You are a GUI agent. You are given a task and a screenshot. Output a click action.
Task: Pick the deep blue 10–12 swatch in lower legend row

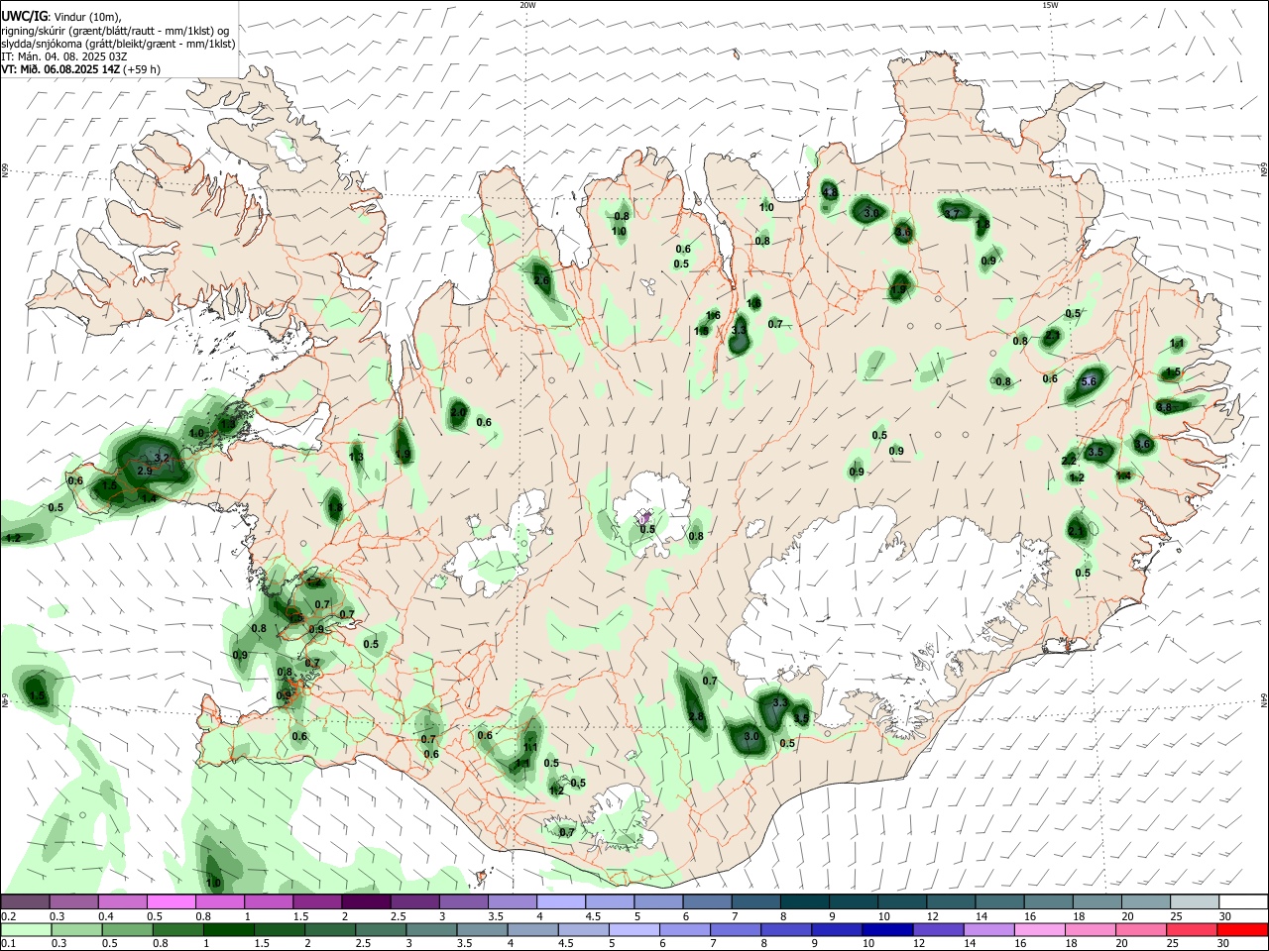[x=887, y=929]
